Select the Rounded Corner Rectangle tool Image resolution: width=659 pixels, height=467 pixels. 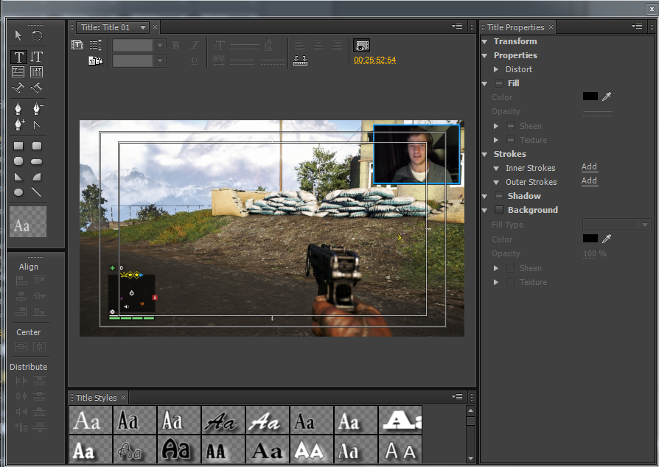click(37, 146)
